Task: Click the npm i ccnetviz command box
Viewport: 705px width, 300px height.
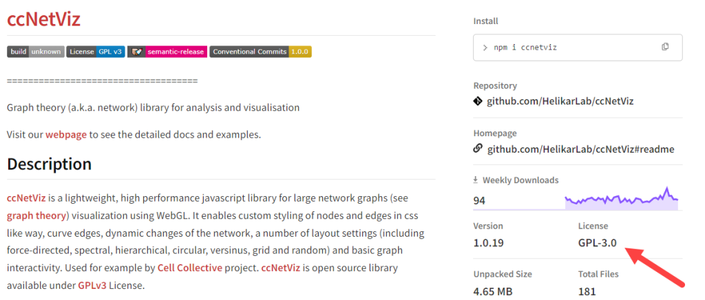Action: point(565,47)
